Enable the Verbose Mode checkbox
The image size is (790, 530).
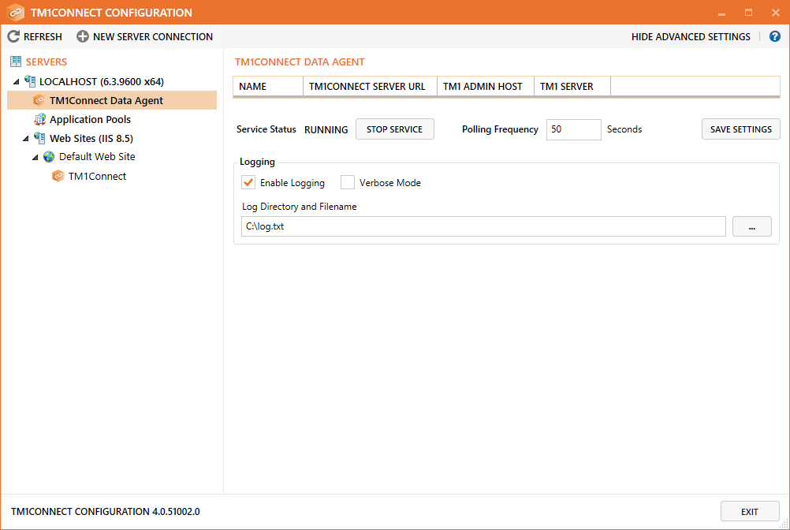(348, 182)
